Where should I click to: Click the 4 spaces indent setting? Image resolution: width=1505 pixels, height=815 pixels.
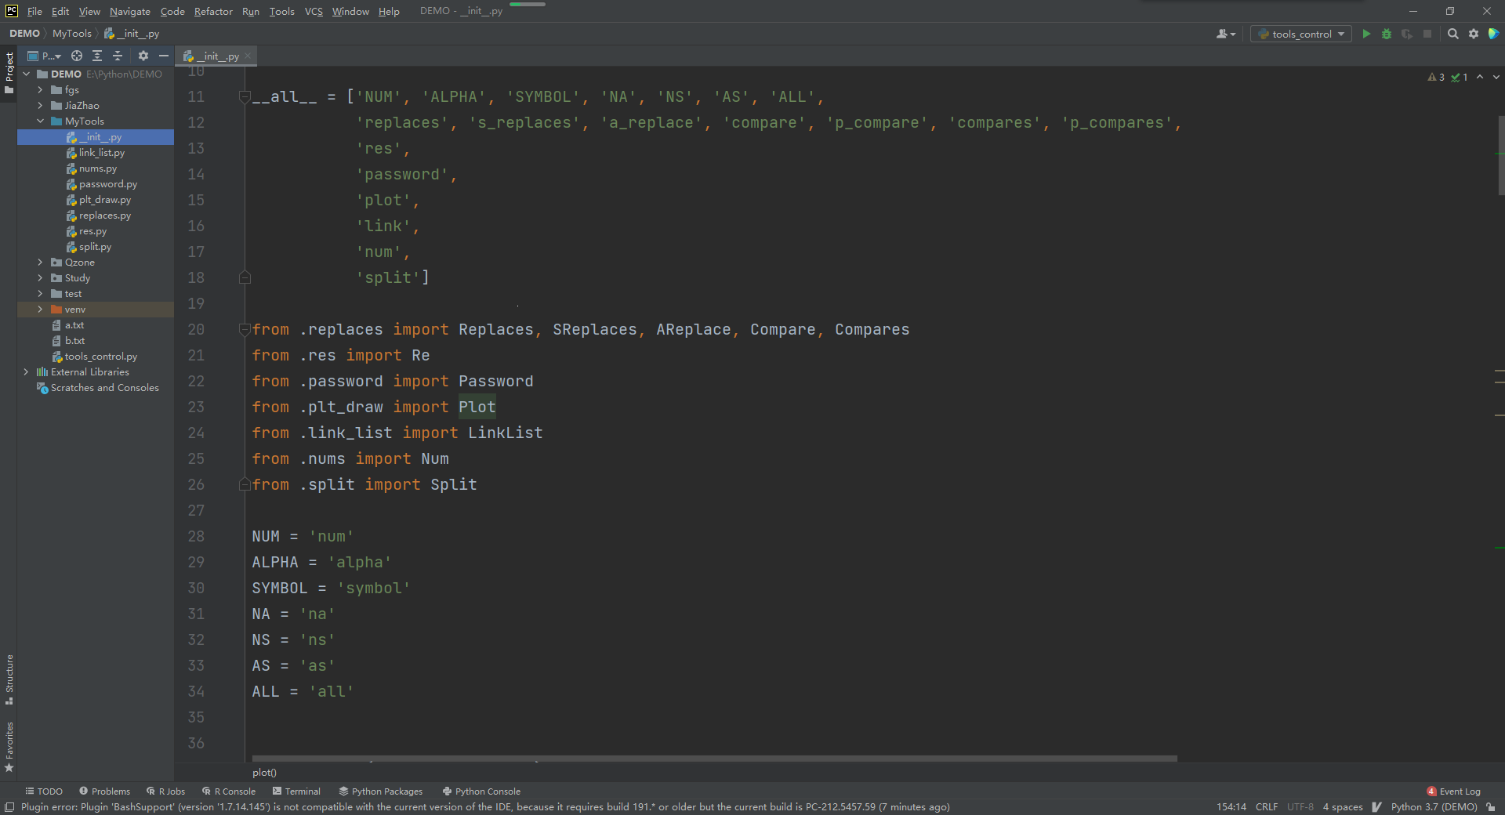pyautogui.click(x=1342, y=807)
